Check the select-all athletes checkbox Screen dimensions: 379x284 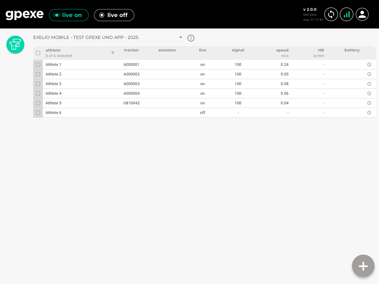[x=38, y=53]
